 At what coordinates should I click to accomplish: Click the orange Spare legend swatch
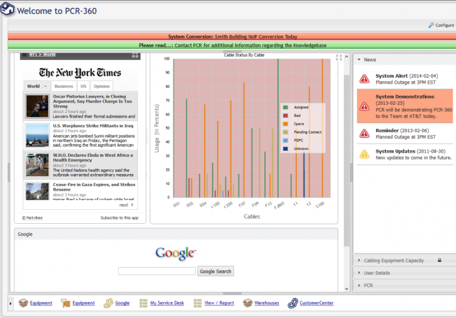pyautogui.click(x=285, y=124)
